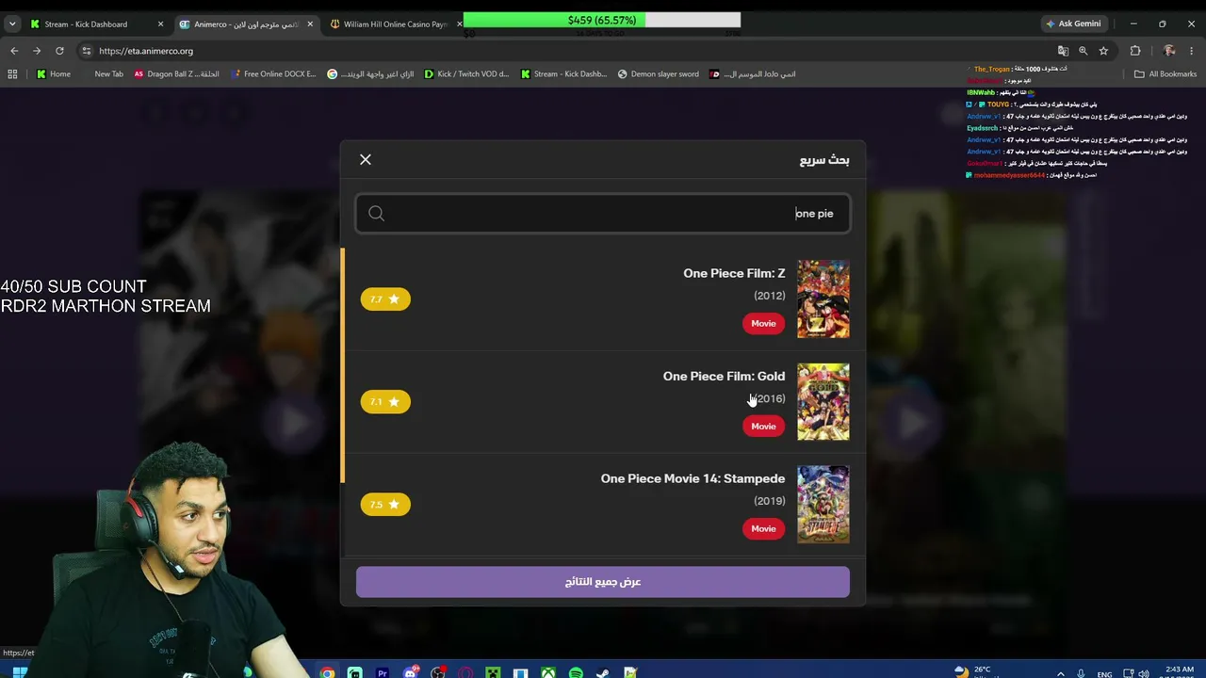View site information icon in address bar
The height and width of the screenshot is (678, 1206).
pyautogui.click(x=87, y=51)
